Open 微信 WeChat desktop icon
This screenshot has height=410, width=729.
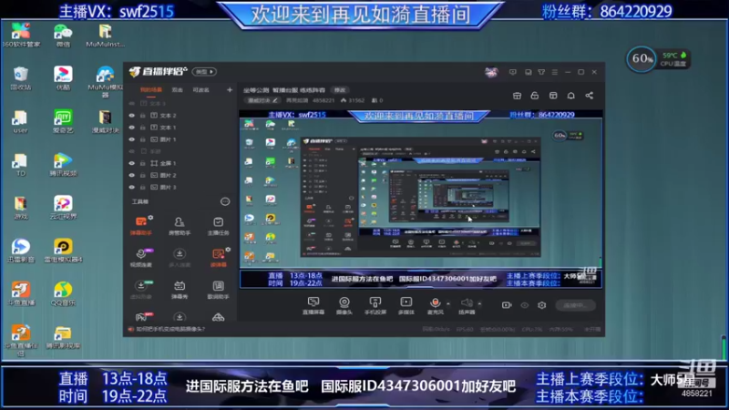coord(63,36)
